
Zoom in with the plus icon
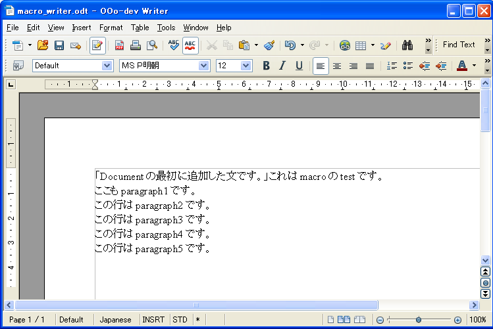pos(458,320)
